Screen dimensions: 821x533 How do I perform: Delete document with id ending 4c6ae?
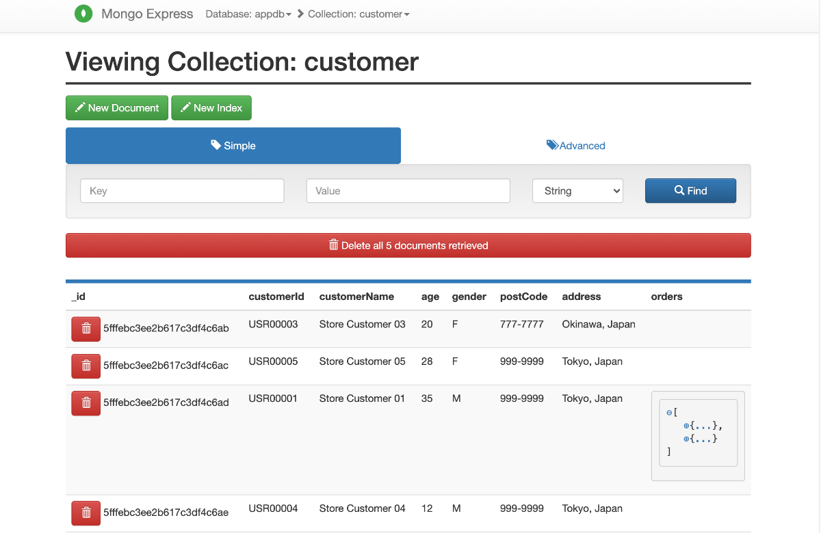click(86, 512)
